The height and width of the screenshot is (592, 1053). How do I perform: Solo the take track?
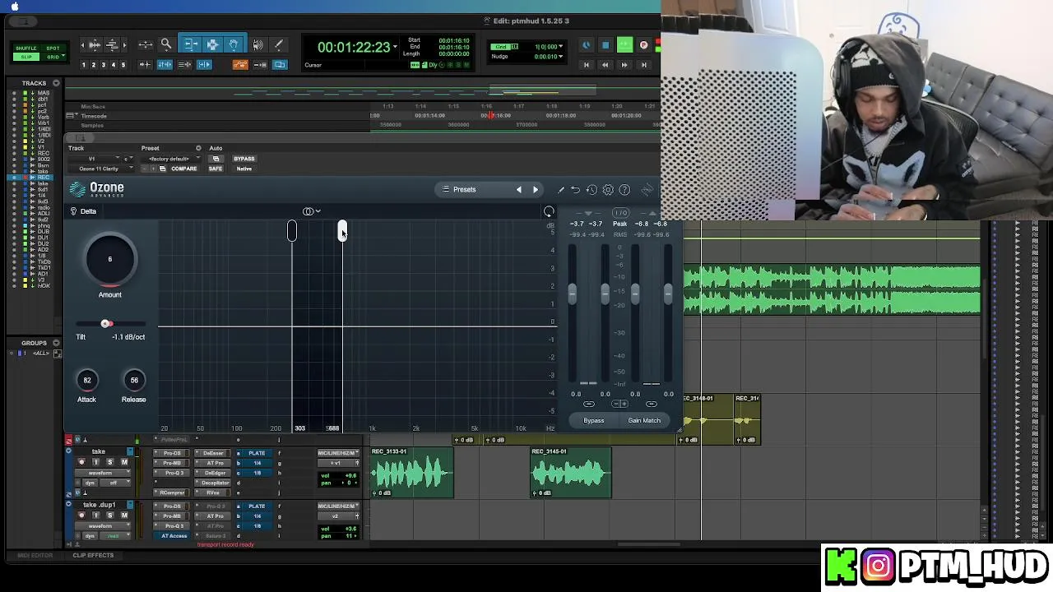point(109,462)
